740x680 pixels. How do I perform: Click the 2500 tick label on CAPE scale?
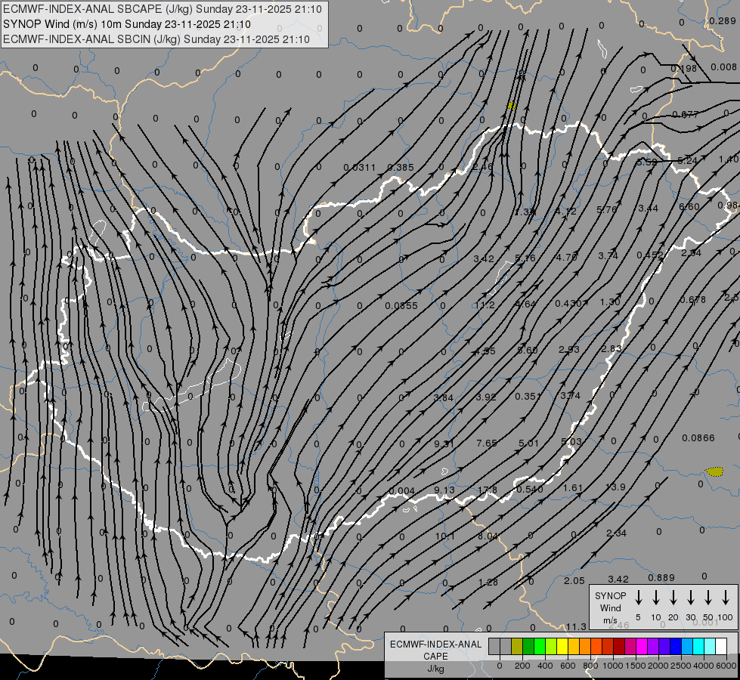pyautogui.click(x=680, y=666)
